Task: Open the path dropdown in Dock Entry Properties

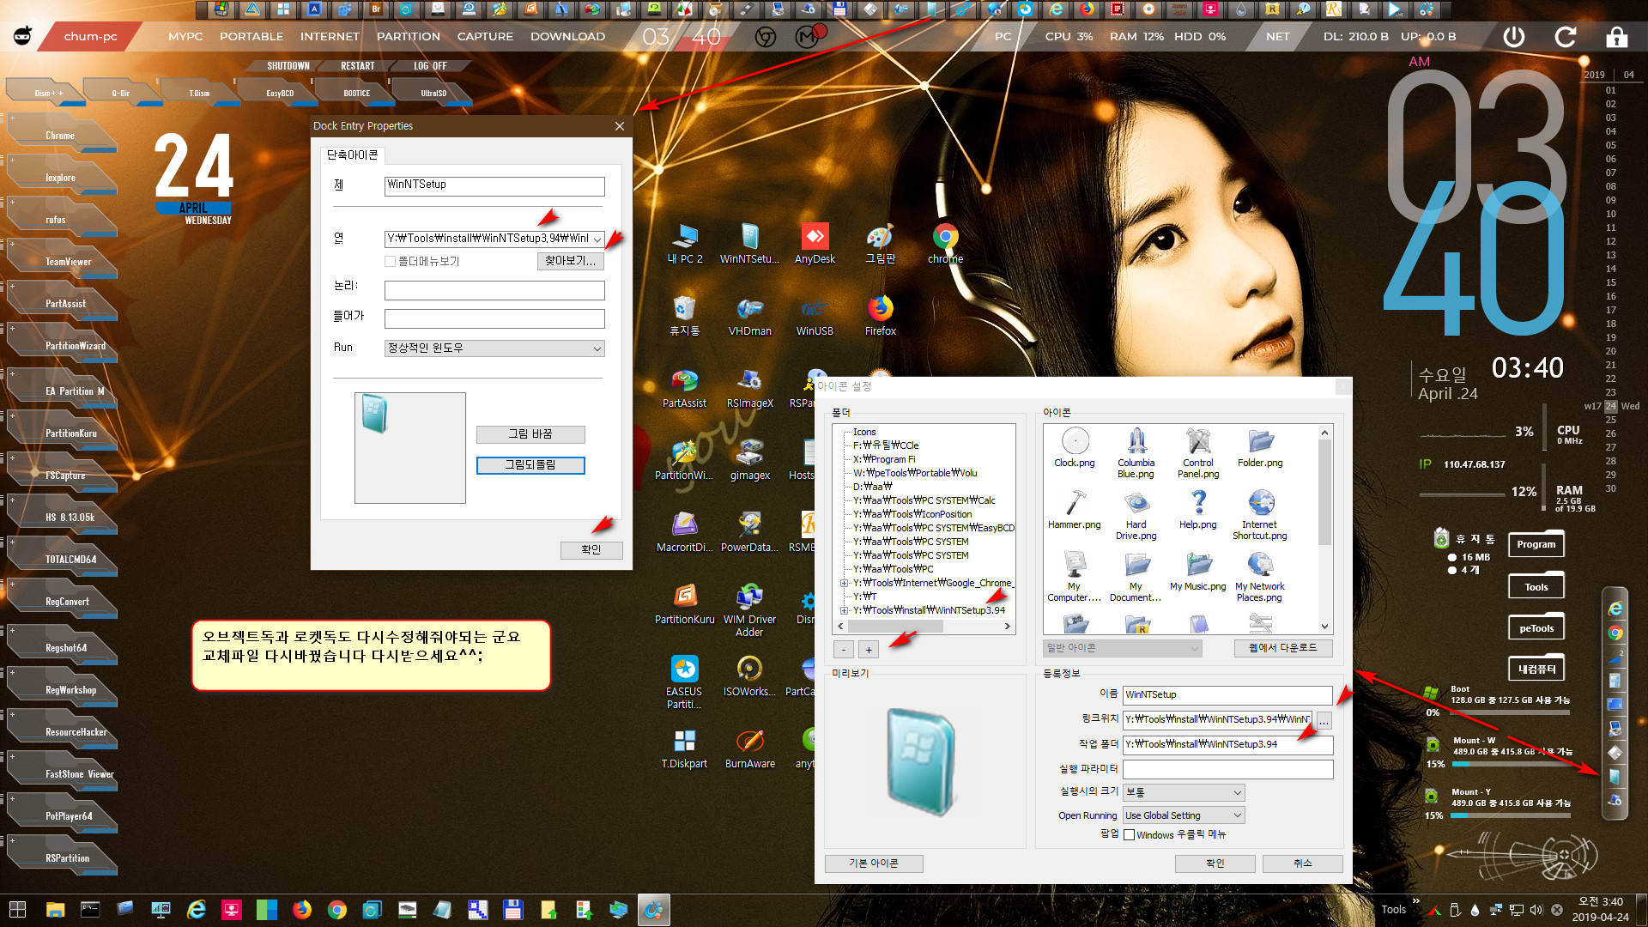Action: tap(597, 239)
